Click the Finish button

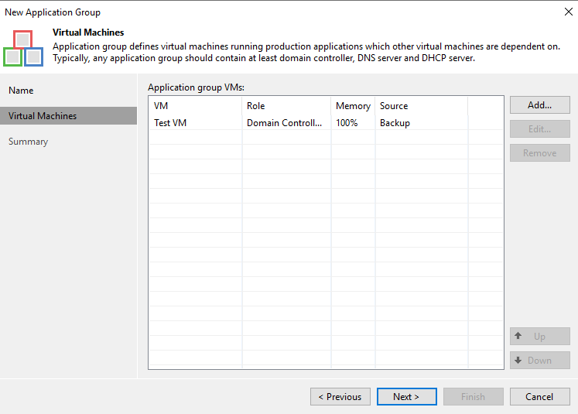(474, 397)
